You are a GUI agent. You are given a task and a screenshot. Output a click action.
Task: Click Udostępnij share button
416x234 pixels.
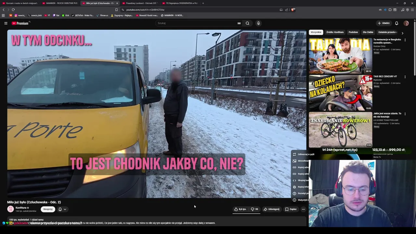(x=271, y=209)
